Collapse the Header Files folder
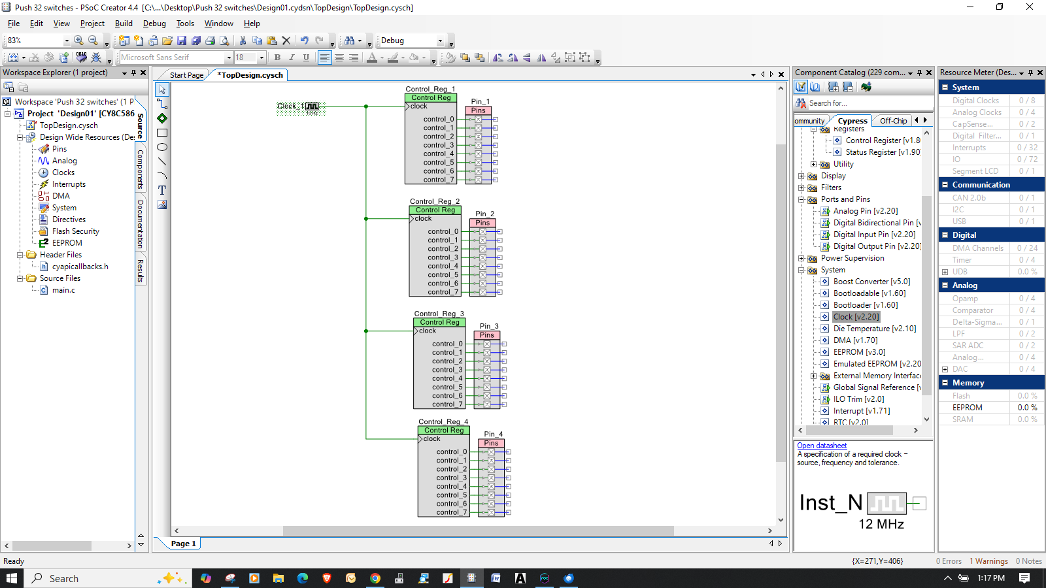The width and height of the screenshot is (1046, 588). (x=20, y=255)
